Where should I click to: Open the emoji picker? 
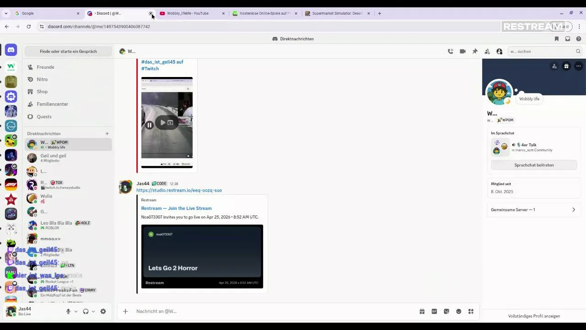point(459,311)
